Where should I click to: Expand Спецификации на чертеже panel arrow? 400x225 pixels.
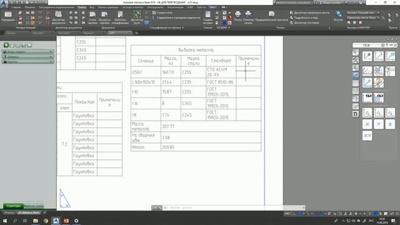[x=182, y=27]
